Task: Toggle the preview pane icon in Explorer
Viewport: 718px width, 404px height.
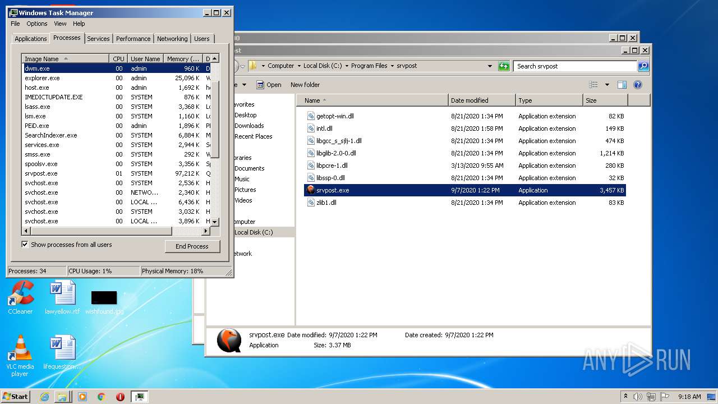Action: [622, 85]
